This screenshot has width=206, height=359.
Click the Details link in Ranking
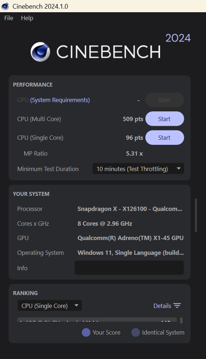coord(162,306)
